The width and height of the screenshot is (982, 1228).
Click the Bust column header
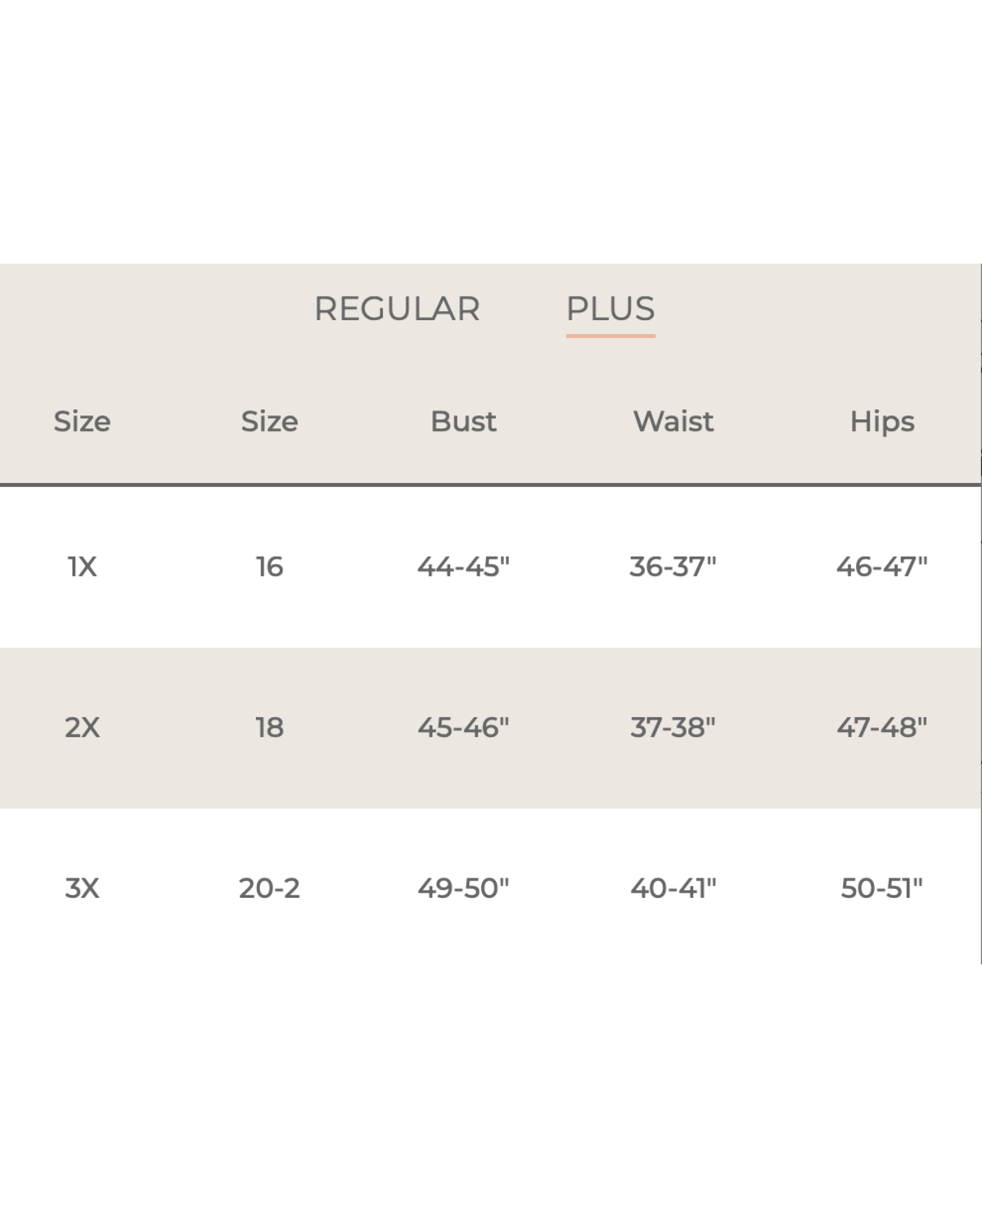click(x=463, y=421)
